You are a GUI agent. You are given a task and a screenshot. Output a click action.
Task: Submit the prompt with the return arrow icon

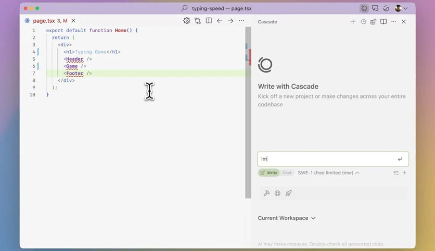400,159
